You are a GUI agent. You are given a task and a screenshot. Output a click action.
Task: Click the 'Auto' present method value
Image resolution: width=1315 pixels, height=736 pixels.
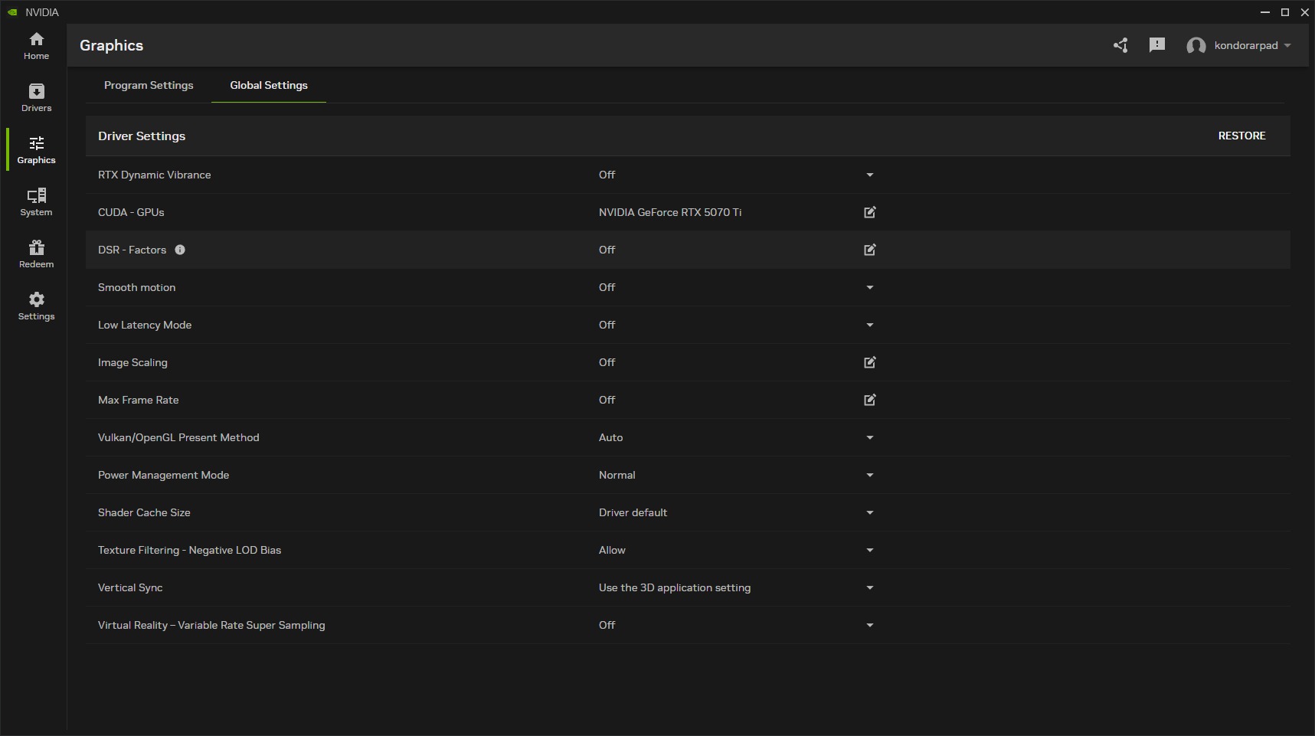point(610,437)
